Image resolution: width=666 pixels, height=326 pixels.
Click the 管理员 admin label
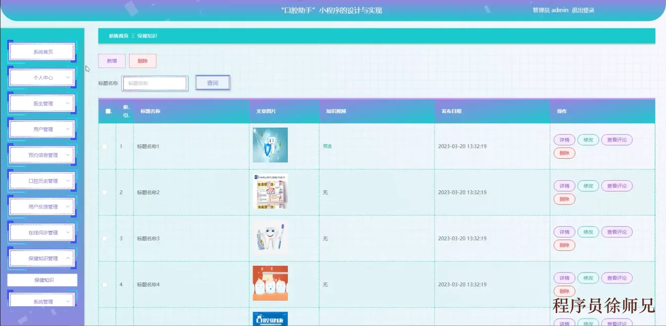550,10
